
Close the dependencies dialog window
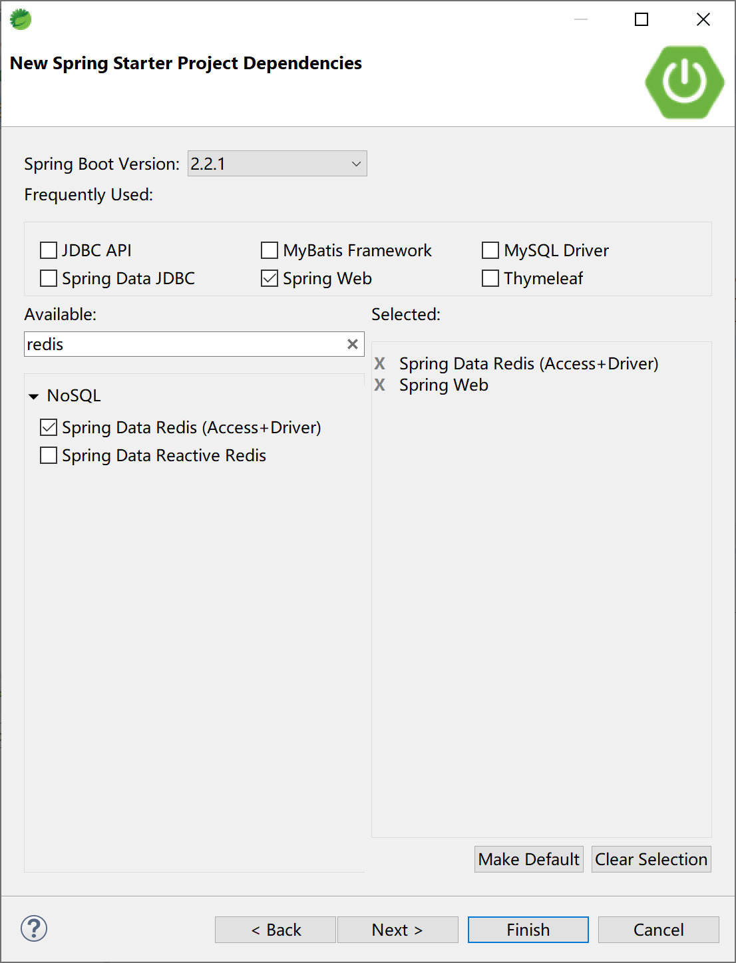point(703,19)
